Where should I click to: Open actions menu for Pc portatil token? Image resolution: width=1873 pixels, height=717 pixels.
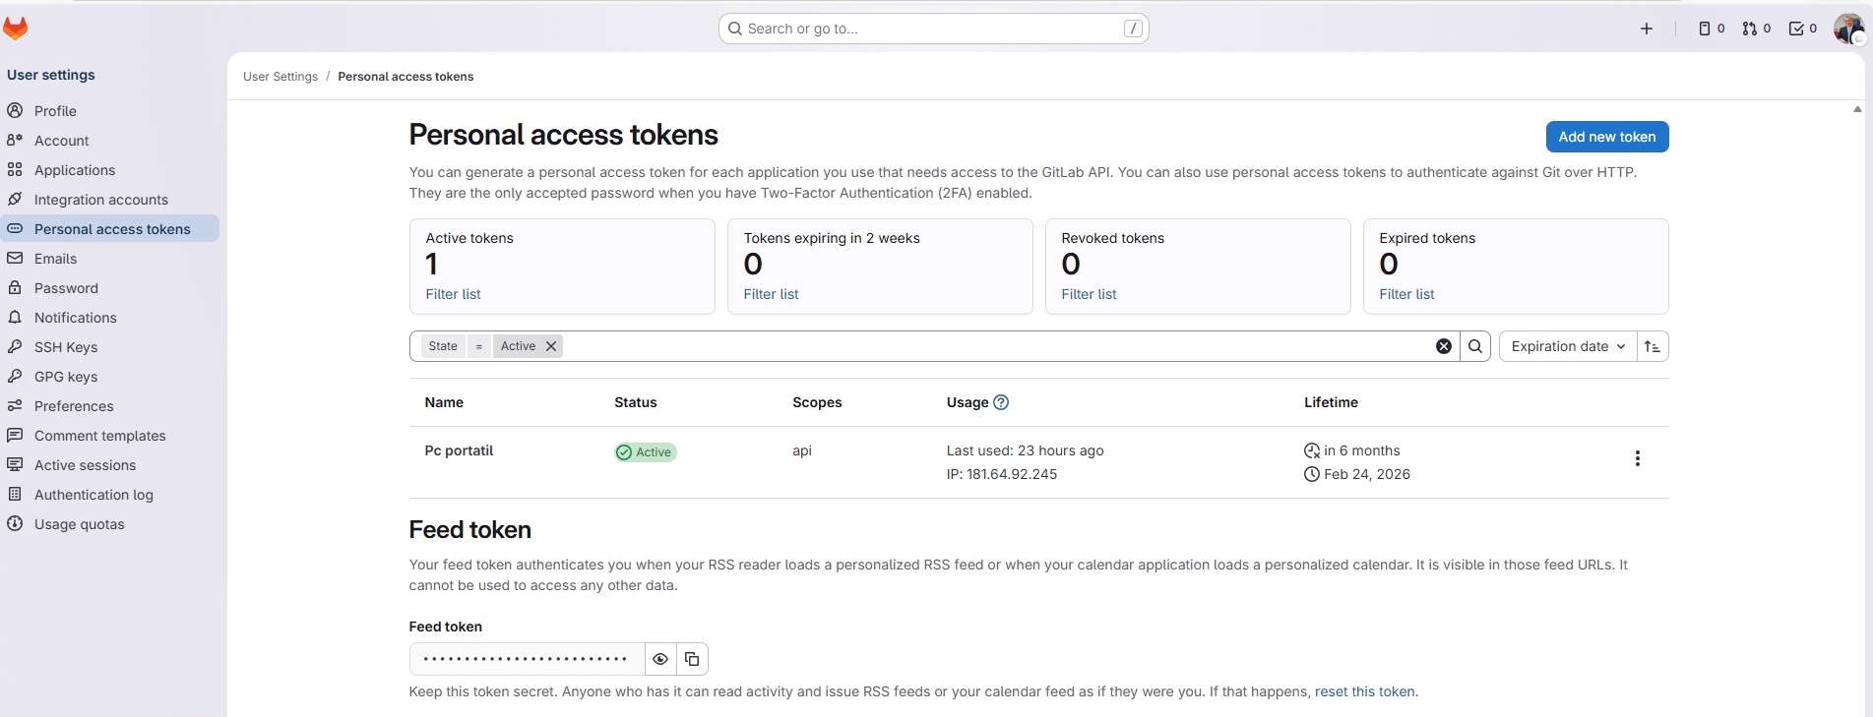1638,458
